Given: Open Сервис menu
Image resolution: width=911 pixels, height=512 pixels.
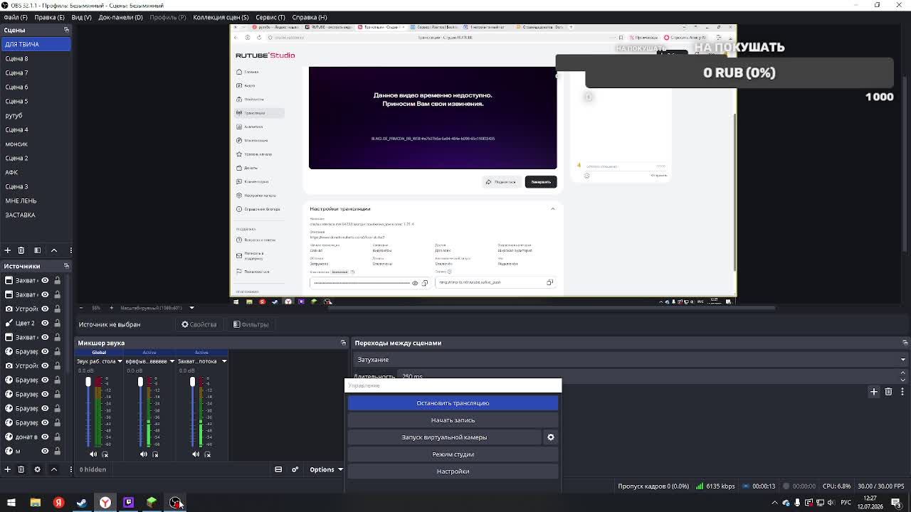Looking at the screenshot, I should [270, 17].
